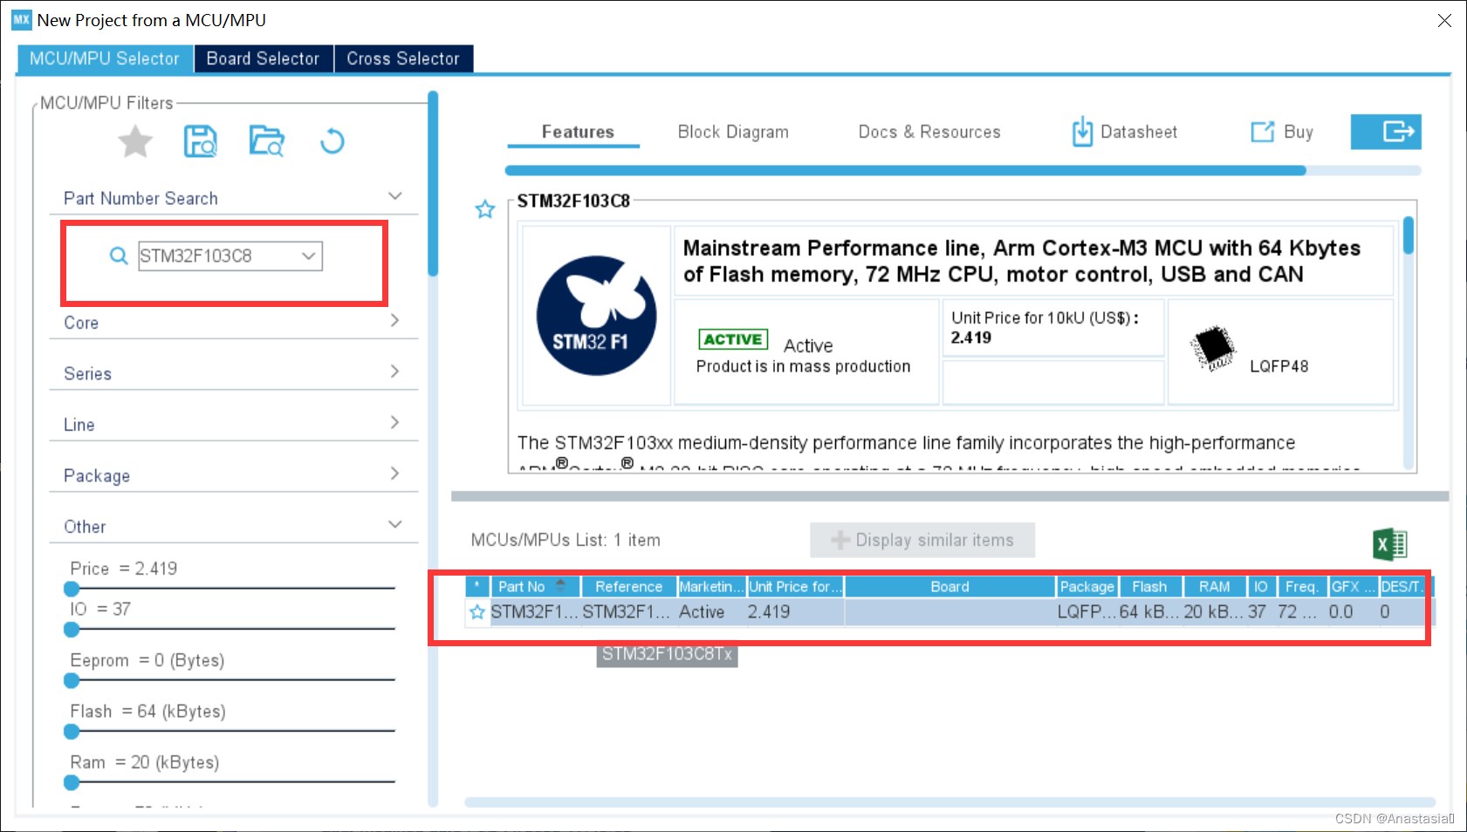Open the Block Diagram tab
The height and width of the screenshot is (832, 1467).
(733, 132)
